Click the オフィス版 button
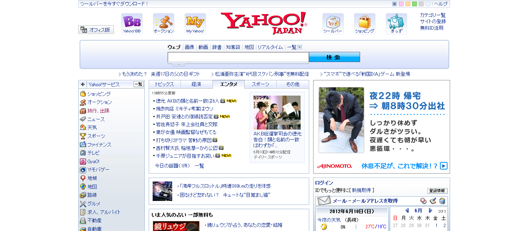Viewport: 528px width, 231px height. (x=96, y=30)
